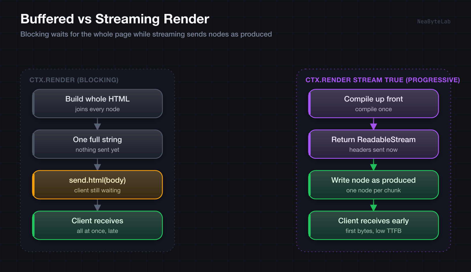Click the subtitle starting 'Blocking waits for'
471x272 pixels.
tap(146, 34)
